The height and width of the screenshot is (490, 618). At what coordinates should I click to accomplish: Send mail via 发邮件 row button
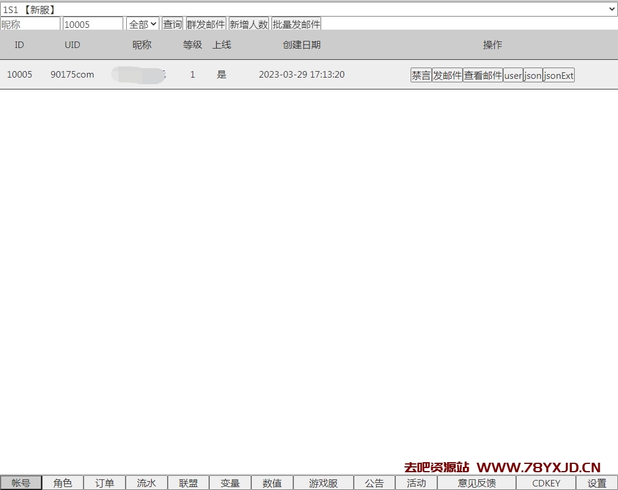click(447, 75)
